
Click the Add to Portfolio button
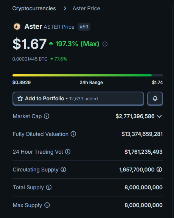78,98
